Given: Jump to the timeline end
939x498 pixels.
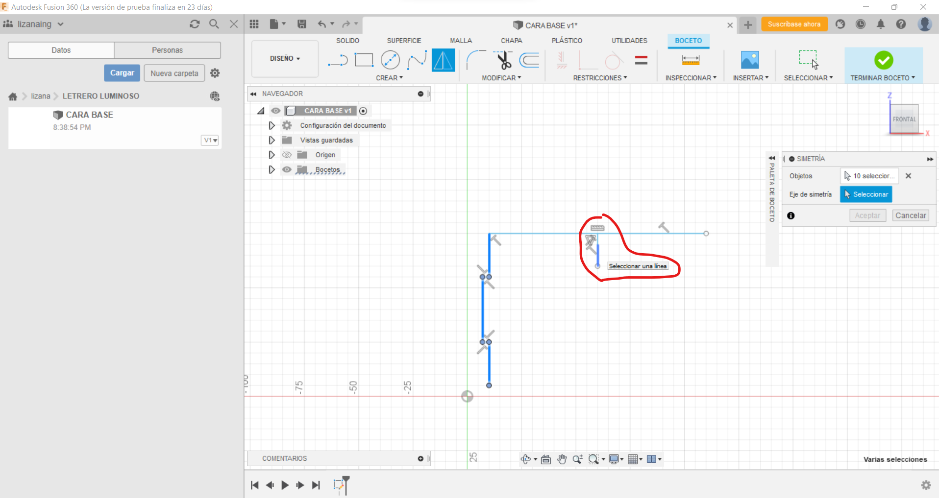Looking at the screenshot, I should coord(316,485).
